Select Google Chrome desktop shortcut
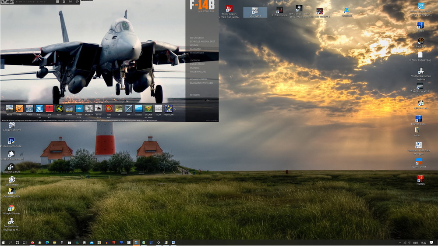Screen dimensions: 438x246 pyautogui.click(x=11, y=210)
